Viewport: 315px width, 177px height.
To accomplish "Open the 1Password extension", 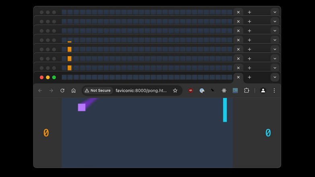I will 202,91.
